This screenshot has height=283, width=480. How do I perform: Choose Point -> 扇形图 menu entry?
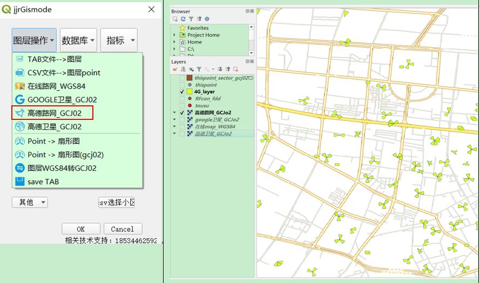pos(77,141)
